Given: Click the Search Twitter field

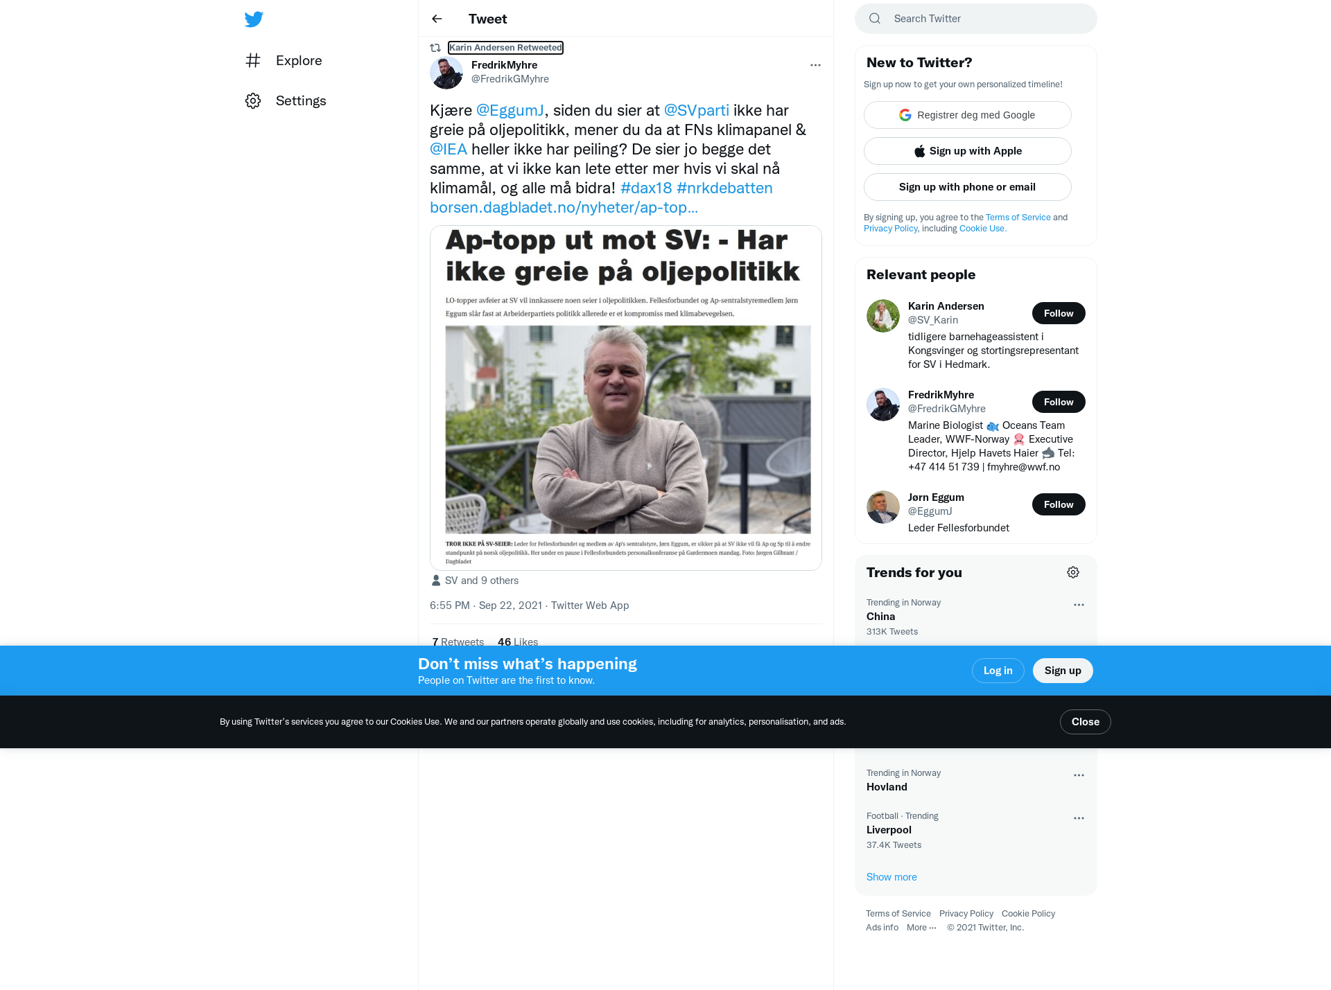Looking at the screenshot, I should [x=976, y=19].
